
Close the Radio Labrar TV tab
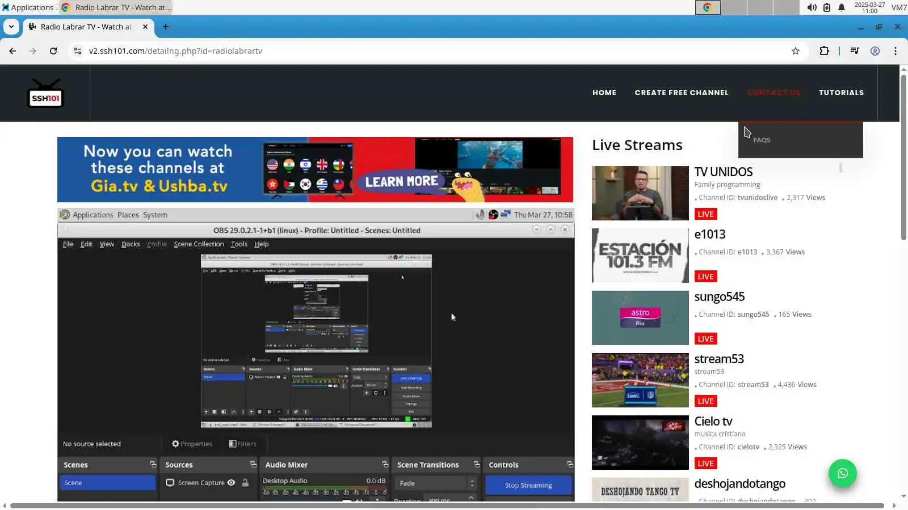(145, 27)
